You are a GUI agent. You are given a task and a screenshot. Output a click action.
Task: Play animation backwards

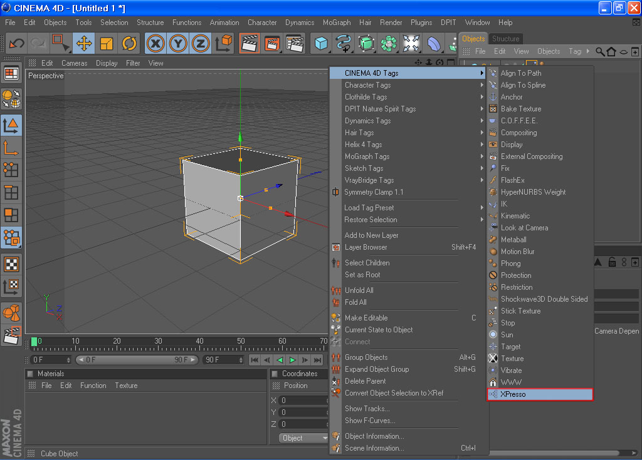(280, 360)
